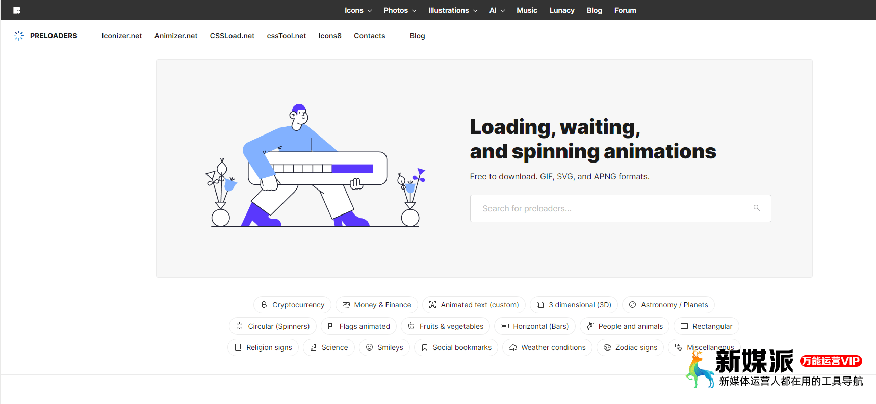876x404 pixels.
Task: Click the Cryptocurrency bitcoin icon
Action: 264,305
